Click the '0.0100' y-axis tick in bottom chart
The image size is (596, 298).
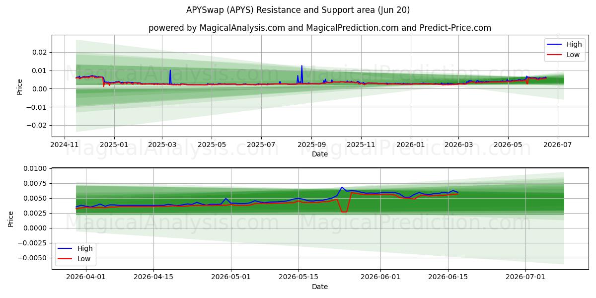coord(36,168)
